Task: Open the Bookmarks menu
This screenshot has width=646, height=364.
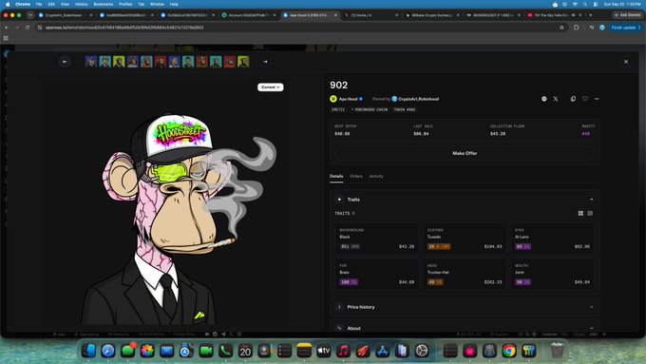Action: [103, 4]
